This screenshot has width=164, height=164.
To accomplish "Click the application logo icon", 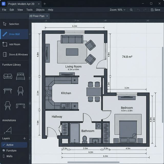I will coord(4,4).
